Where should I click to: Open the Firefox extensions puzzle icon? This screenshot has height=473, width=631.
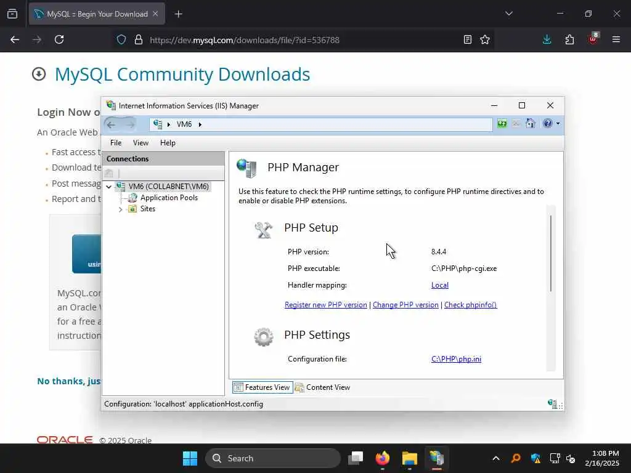click(569, 40)
